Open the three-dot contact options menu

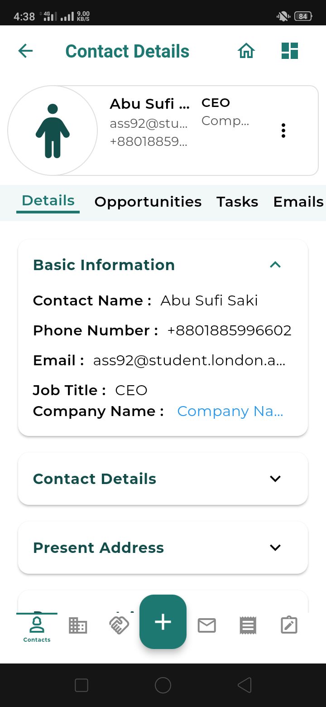(283, 131)
